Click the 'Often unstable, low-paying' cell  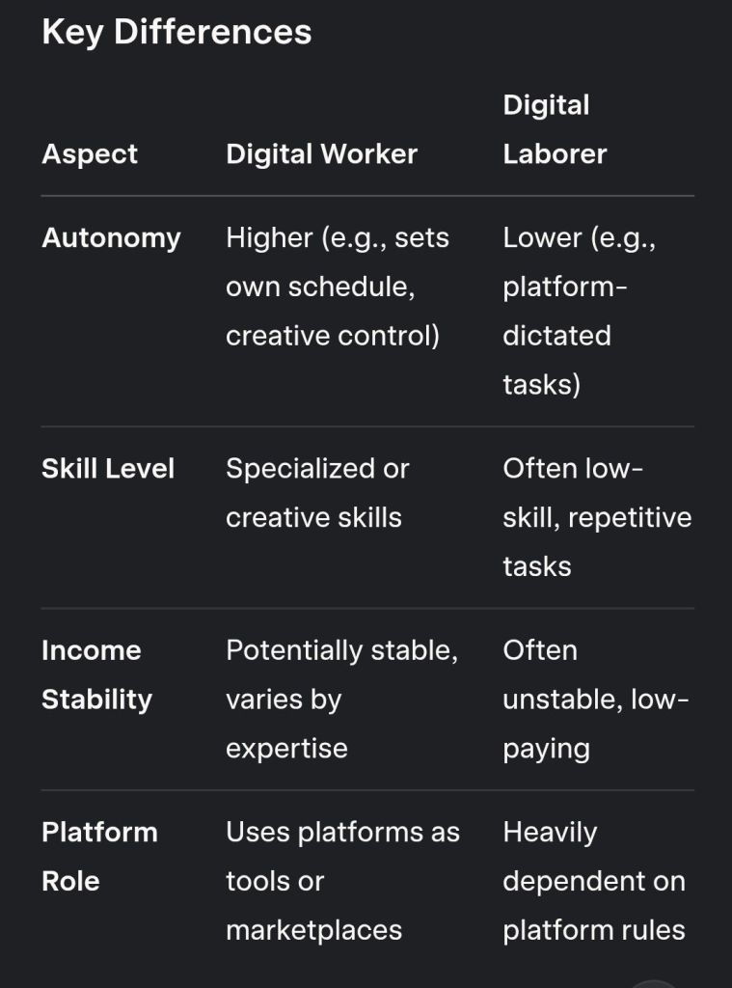595,699
